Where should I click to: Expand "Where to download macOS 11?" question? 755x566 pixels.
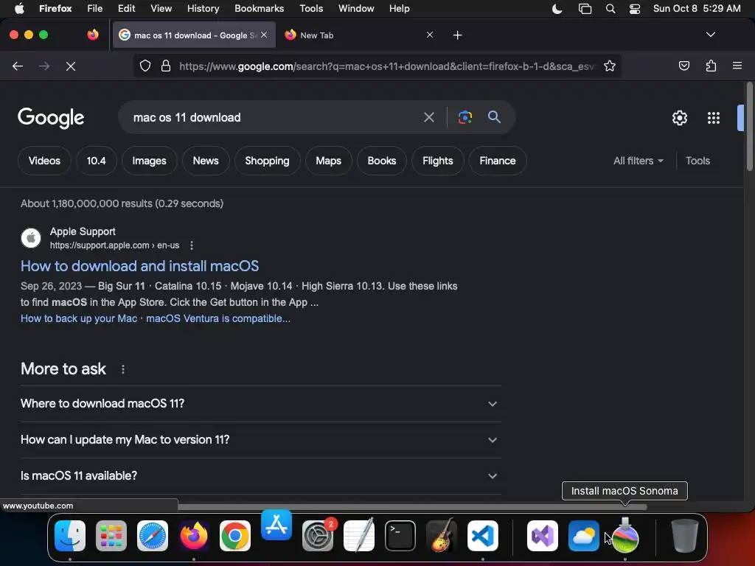click(x=260, y=404)
